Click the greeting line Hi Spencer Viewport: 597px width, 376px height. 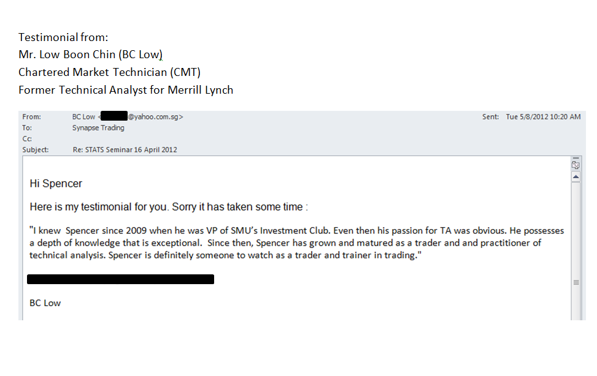[56, 184]
